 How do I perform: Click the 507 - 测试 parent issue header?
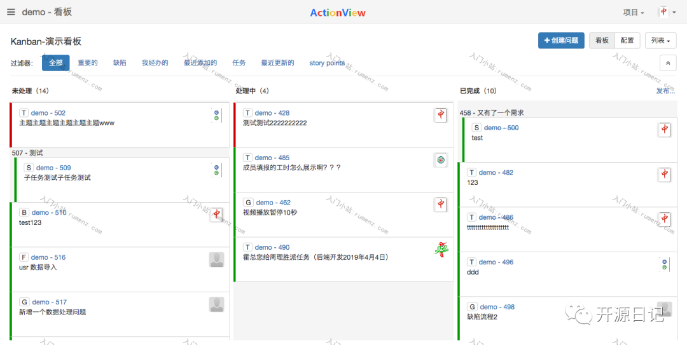click(27, 152)
